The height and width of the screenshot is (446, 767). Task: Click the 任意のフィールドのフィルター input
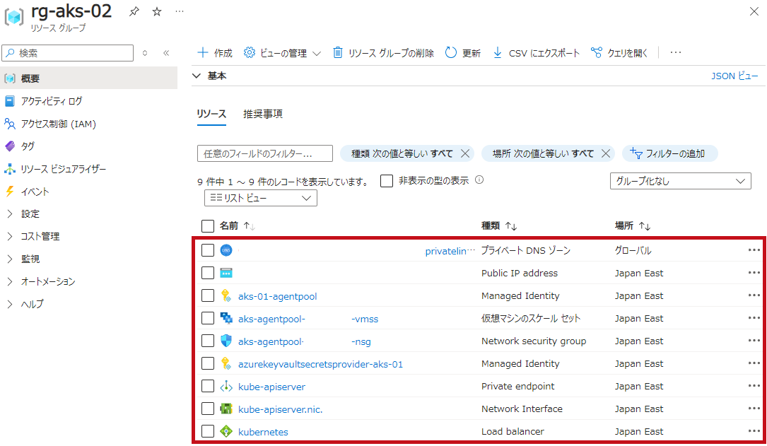click(x=264, y=153)
